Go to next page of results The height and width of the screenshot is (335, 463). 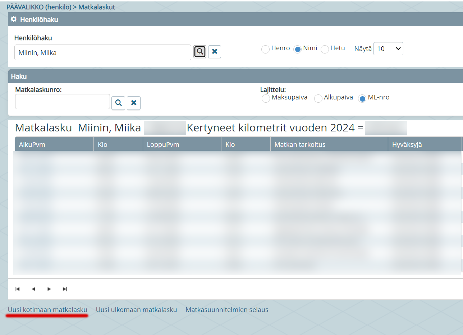(x=49, y=289)
